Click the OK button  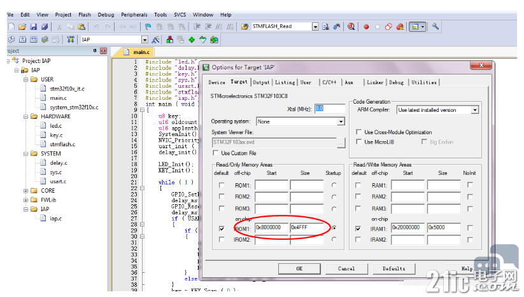[299, 268]
